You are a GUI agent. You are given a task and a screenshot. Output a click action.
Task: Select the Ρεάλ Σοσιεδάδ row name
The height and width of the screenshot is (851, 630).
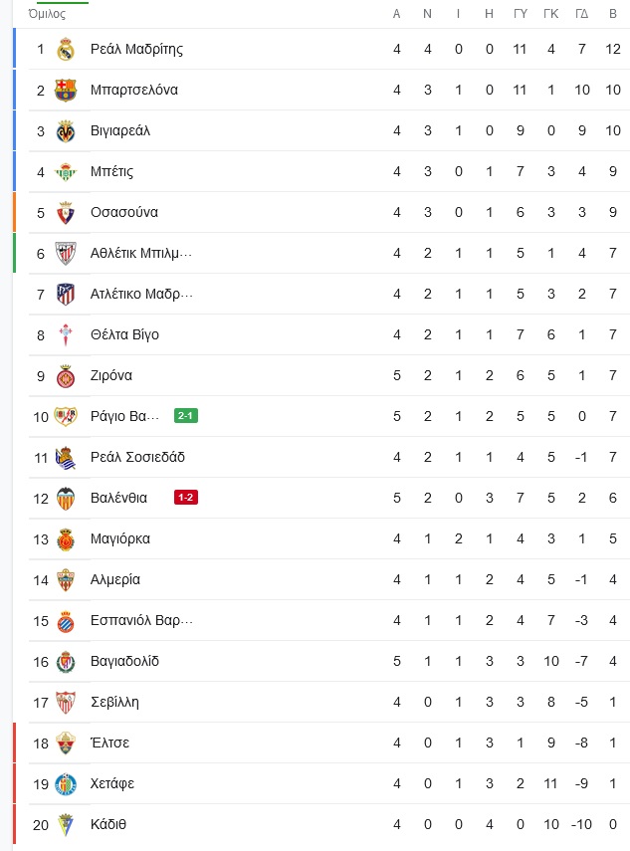[x=137, y=457]
